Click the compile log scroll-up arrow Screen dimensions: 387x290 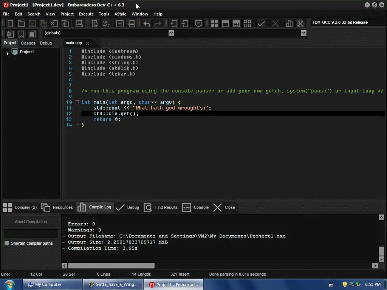pyautogui.click(x=381, y=217)
